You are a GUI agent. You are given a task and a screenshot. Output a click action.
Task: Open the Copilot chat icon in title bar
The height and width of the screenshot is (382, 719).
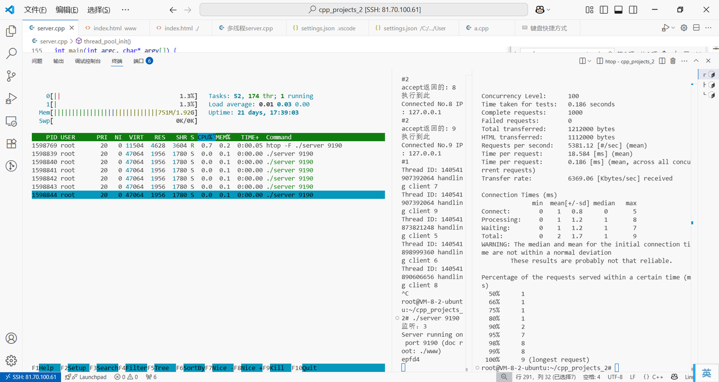(539, 10)
